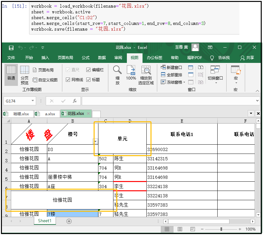This screenshot has width=263, height=235.
Task: Toggle the 直尺 ruler checkbox
Action: pyautogui.click(x=68, y=70)
